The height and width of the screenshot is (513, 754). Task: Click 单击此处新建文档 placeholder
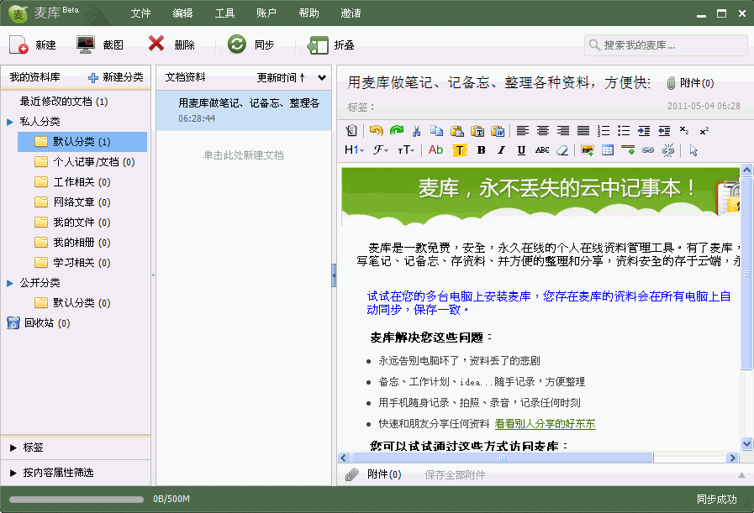tap(243, 155)
